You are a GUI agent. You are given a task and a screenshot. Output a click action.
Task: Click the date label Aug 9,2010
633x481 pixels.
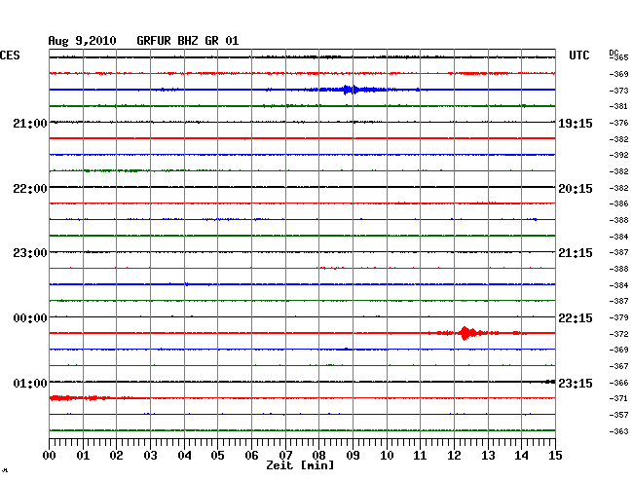tap(83, 41)
